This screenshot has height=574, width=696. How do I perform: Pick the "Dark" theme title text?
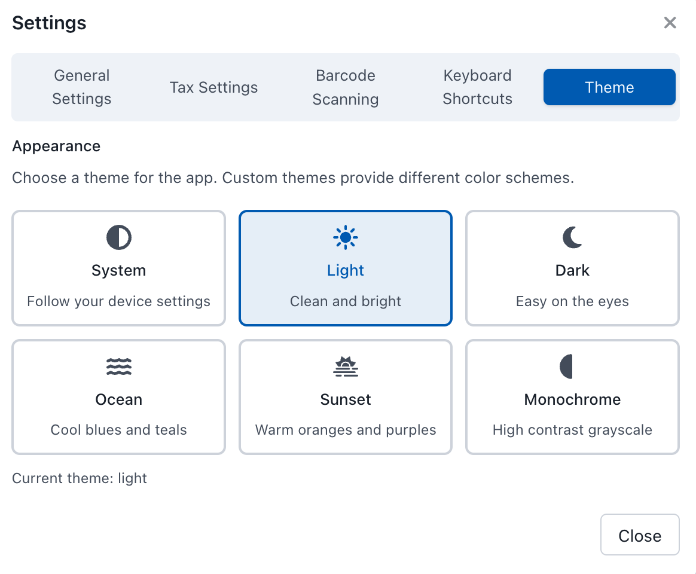point(572,270)
